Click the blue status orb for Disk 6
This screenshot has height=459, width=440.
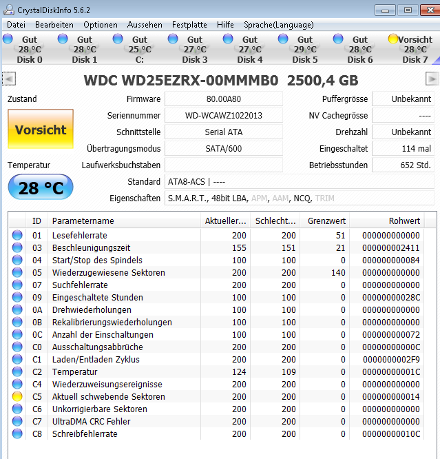coord(338,39)
